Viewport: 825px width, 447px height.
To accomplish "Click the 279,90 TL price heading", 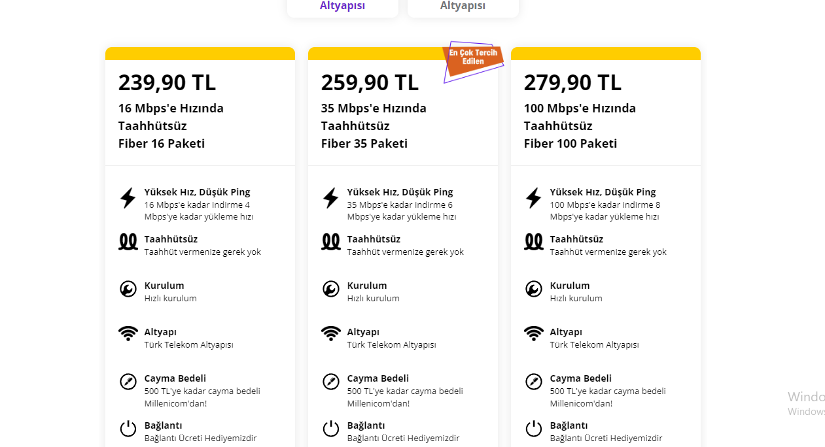I will pyautogui.click(x=572, y=83).
